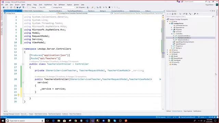This screenshot has width=219, height=123.
Task: Open the LmsApp.Server project navigation dropdown
Action: [30, 13]
